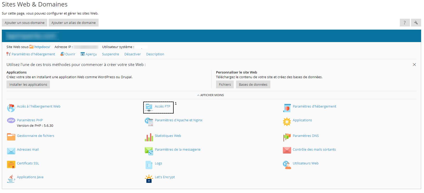Click the Let's Encrypt padlock icon
This screenshot has width=424, height=193.
tap(149, 178)
